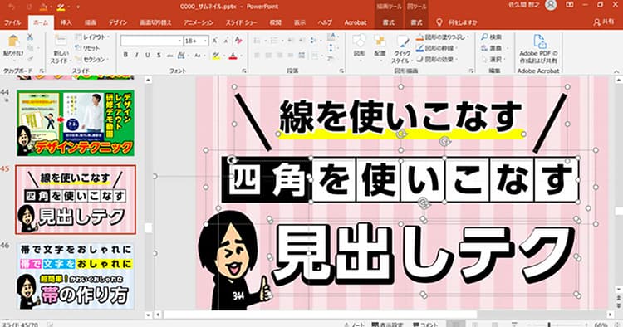This screenshot has height=327, width=623.
Task: Click the Copy icon in Clipboard group
Action: pos(30,48)
